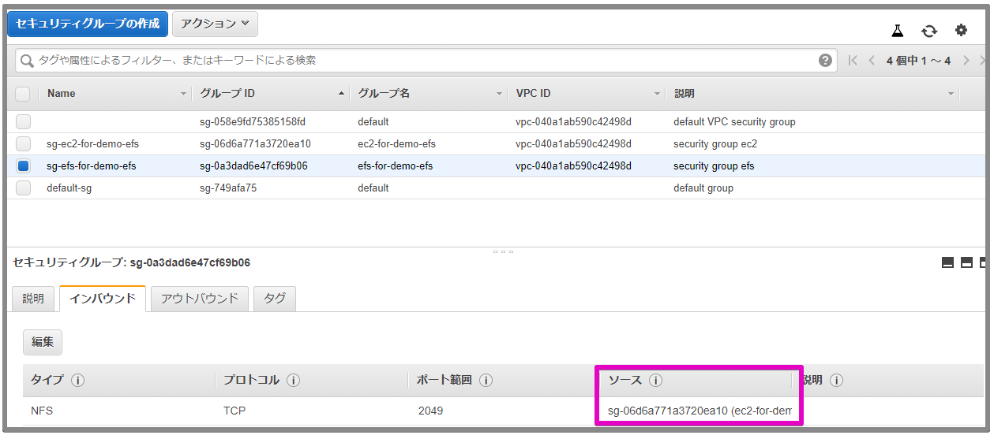This screenshot has width=994, height=435.
Task: Click the NFS type cell
Action: click(42, 411)
